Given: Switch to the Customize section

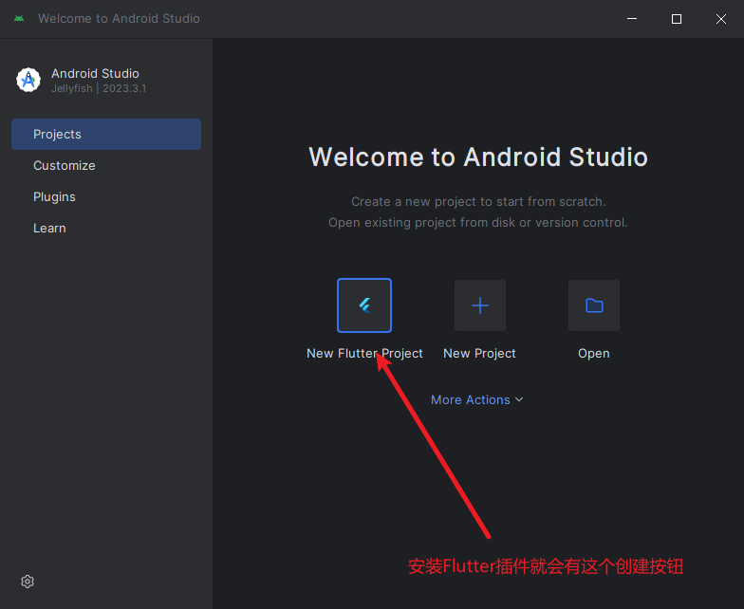Looking at the screenshot, I should coord(65,165).
